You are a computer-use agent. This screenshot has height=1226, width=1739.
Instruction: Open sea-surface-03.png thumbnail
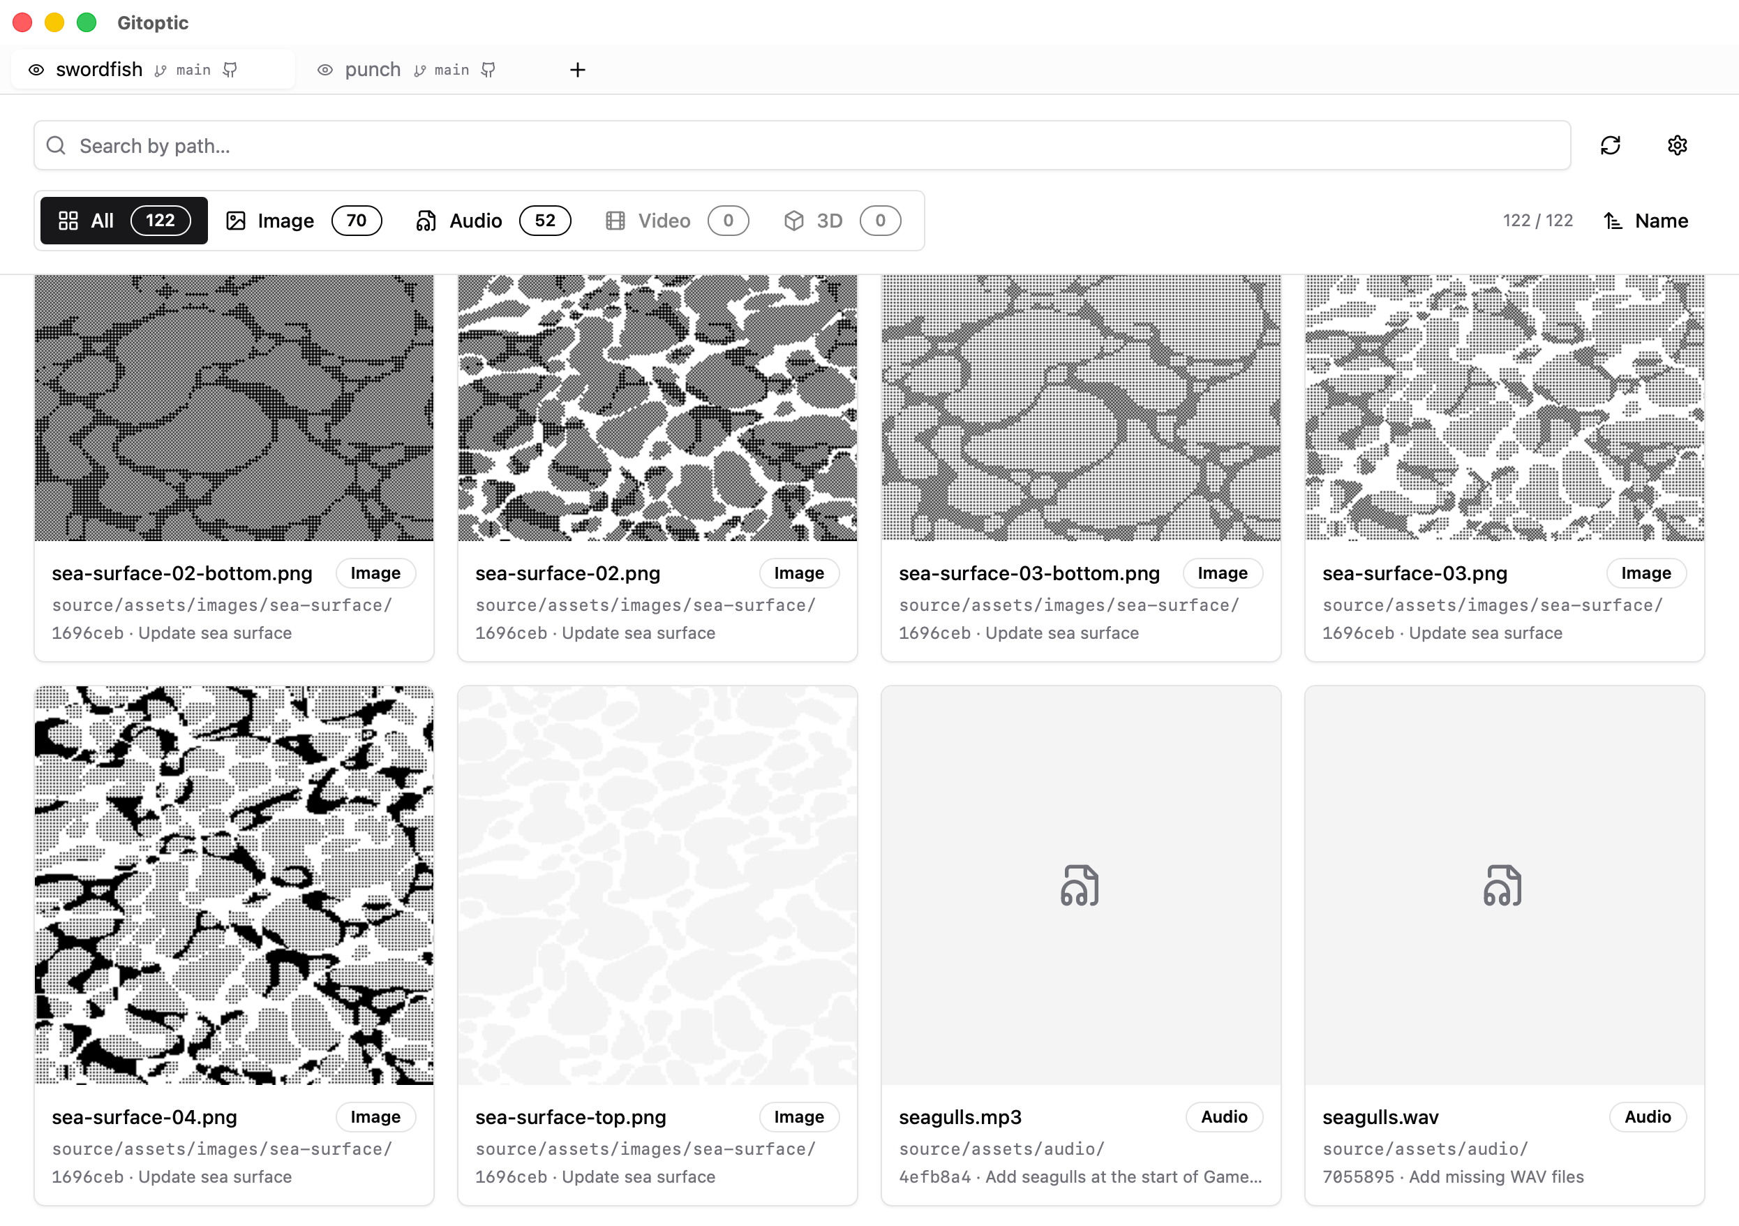tap(1505, 408)
